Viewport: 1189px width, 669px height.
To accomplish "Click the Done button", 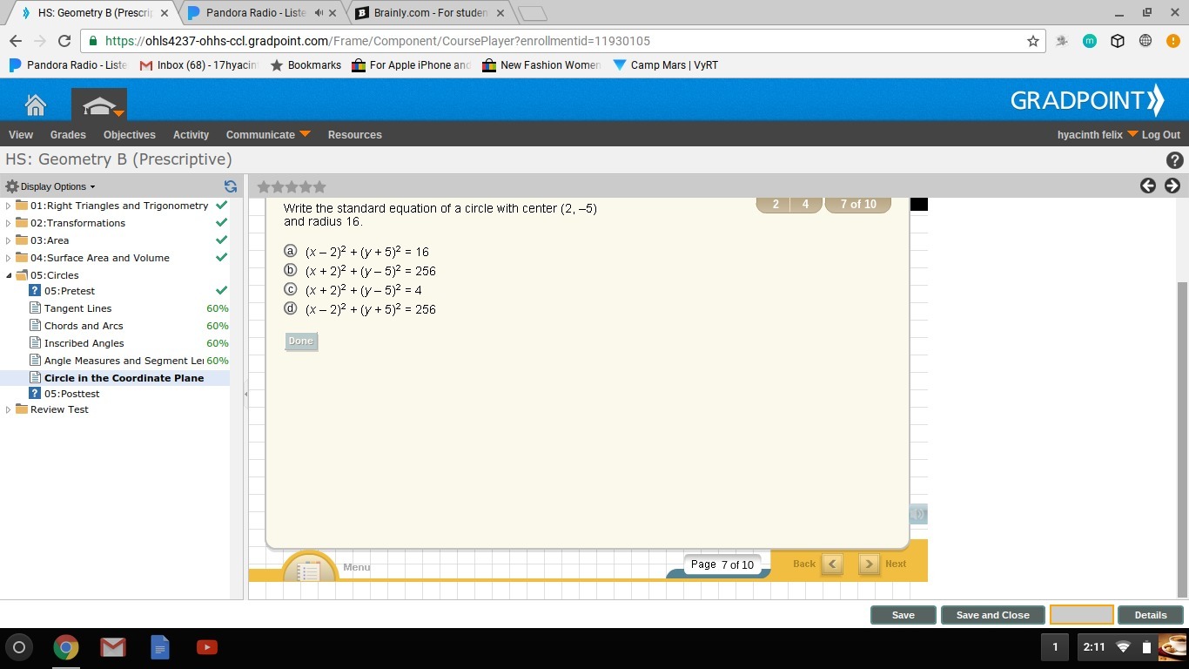I will [301, 341].
